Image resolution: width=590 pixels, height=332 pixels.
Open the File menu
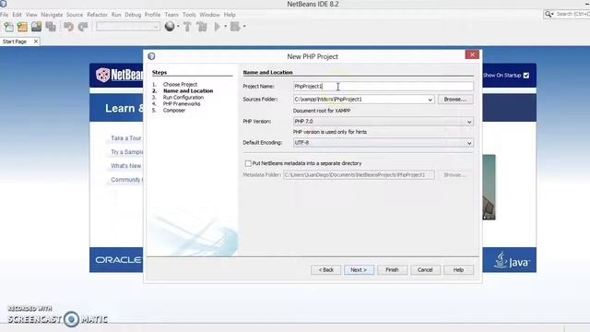(4, 15)
